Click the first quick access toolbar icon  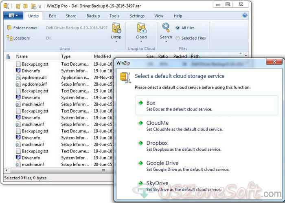point(18,6)
